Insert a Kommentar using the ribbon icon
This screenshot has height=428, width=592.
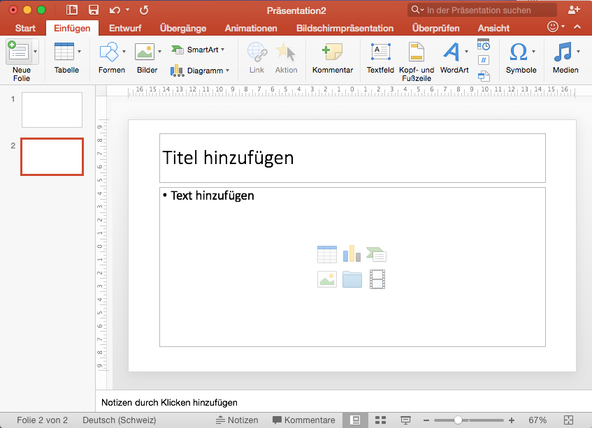332,52
